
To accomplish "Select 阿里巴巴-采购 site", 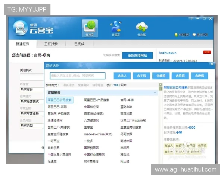I will coord(57,107).
